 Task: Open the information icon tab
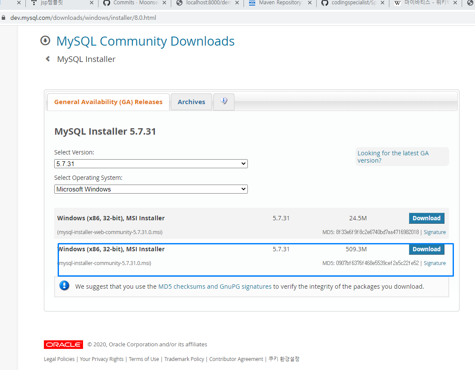point(224,102)
